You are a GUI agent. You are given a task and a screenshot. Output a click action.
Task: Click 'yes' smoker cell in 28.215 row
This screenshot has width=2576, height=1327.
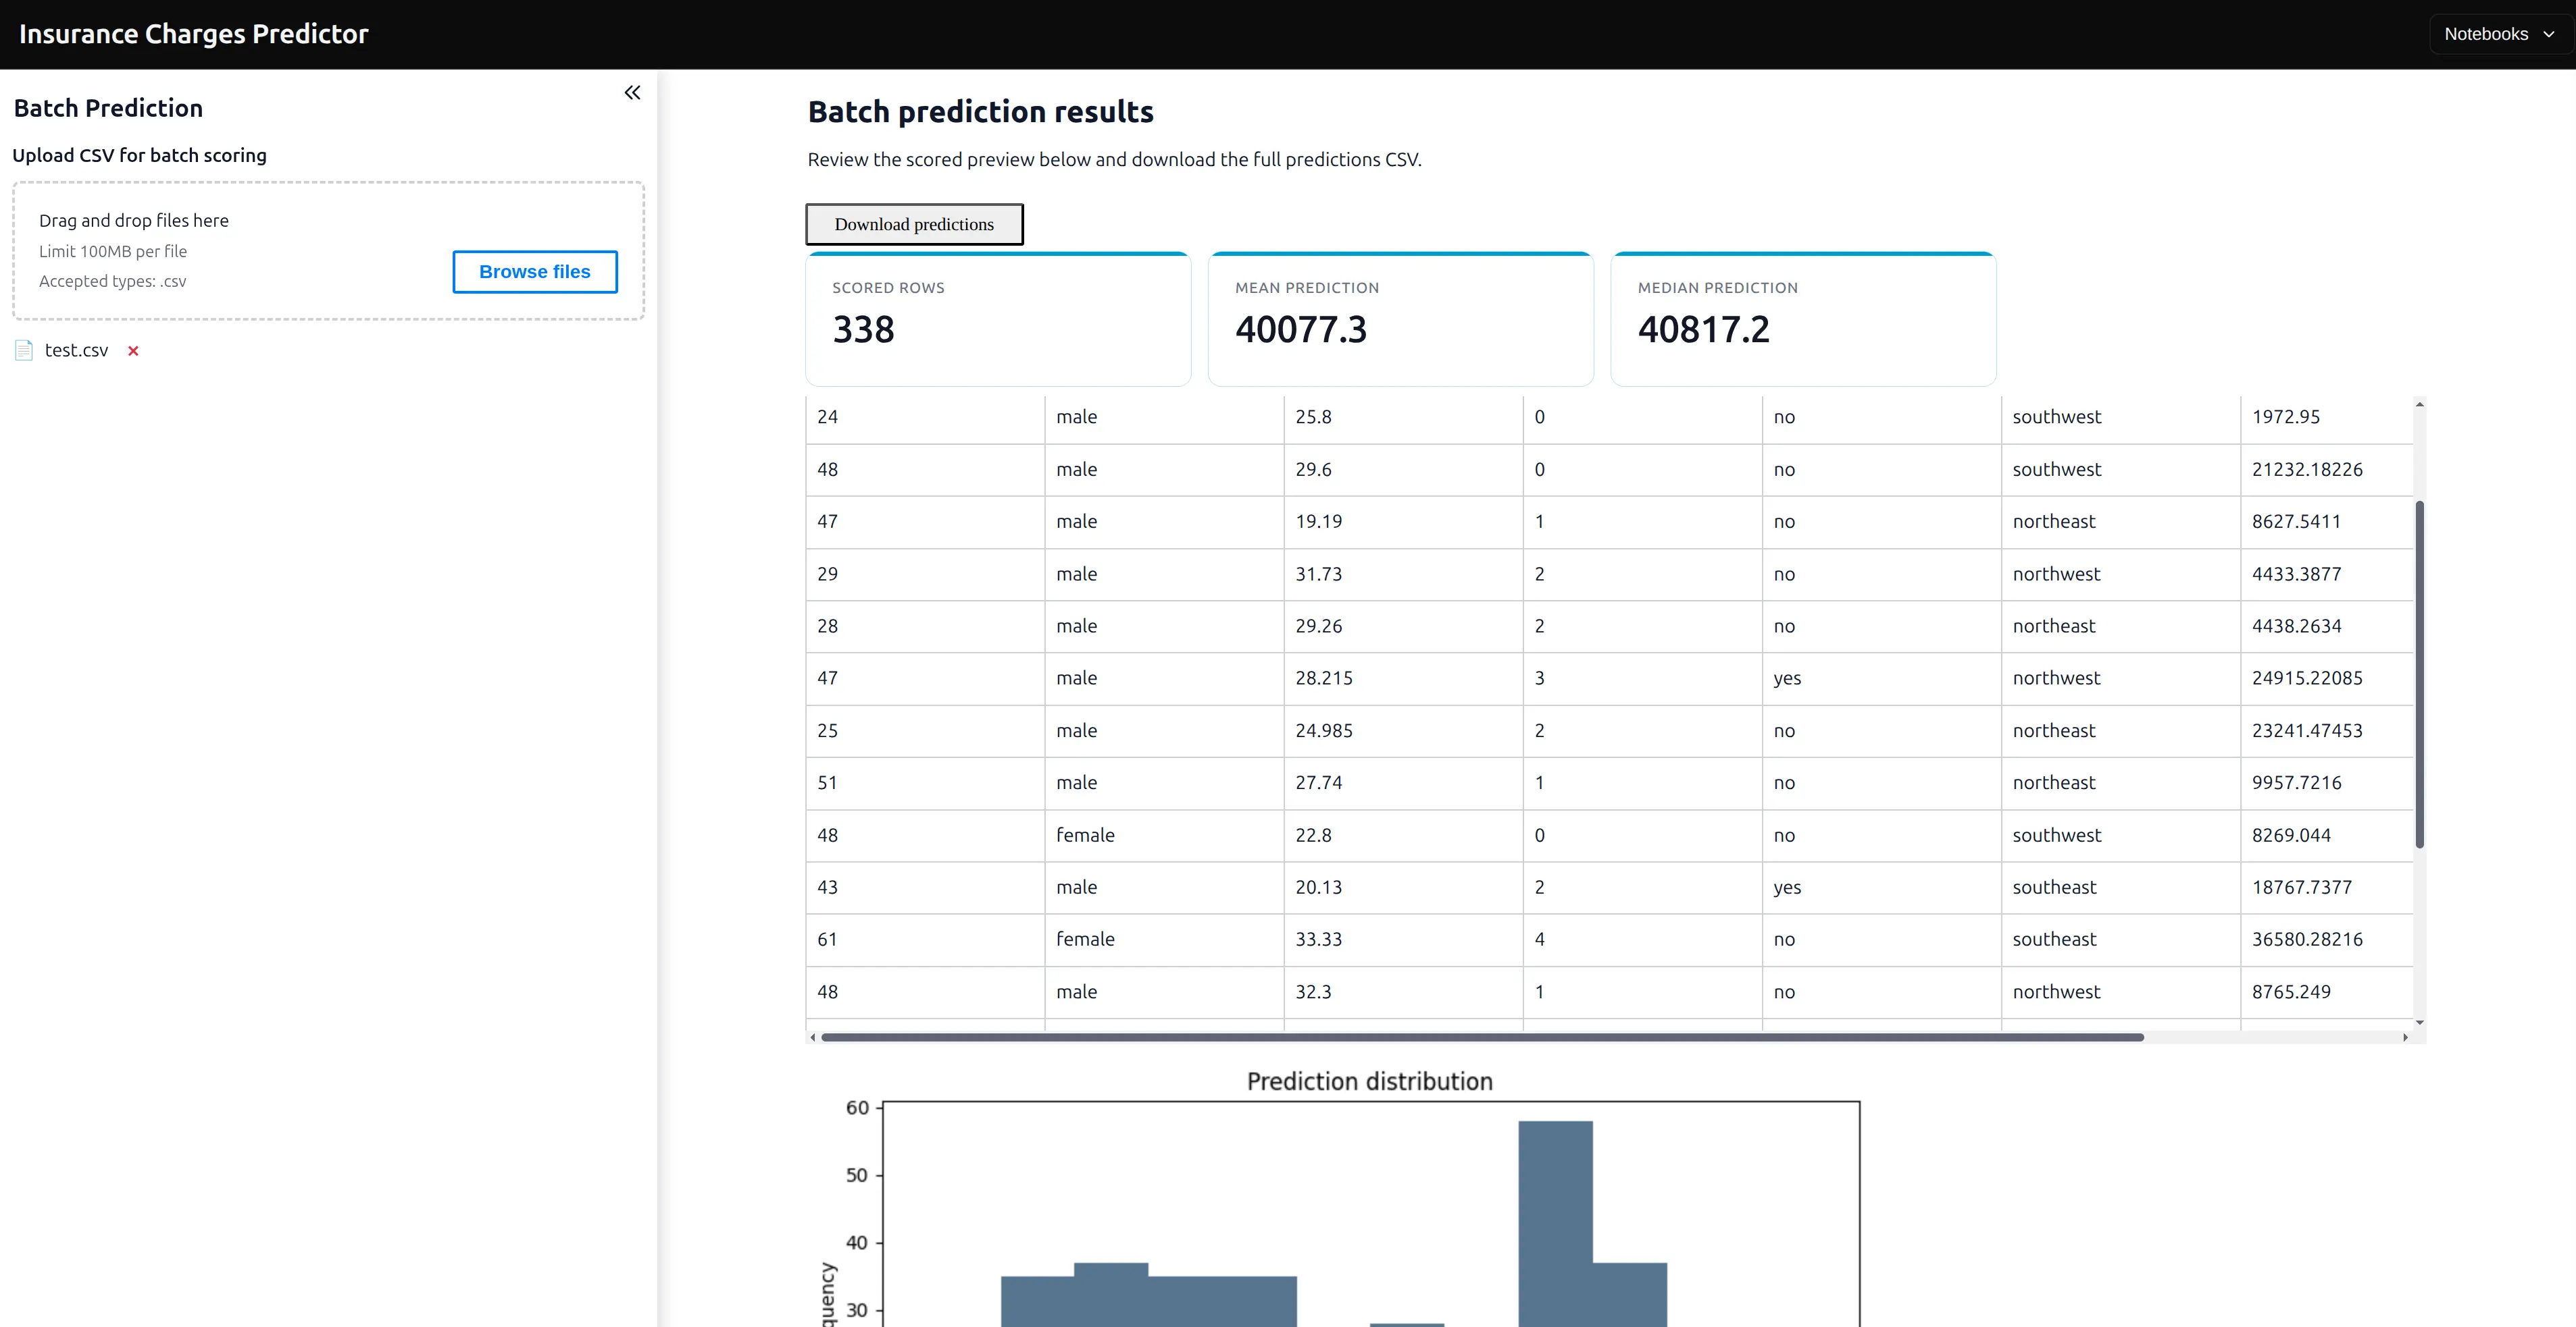click(x=1881, y=678)
